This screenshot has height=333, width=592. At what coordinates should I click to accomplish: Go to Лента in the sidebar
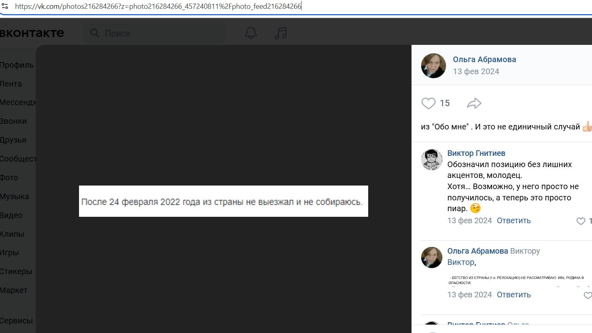pos(11,84)
